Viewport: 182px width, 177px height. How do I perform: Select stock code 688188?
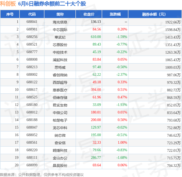click(32, 120)
